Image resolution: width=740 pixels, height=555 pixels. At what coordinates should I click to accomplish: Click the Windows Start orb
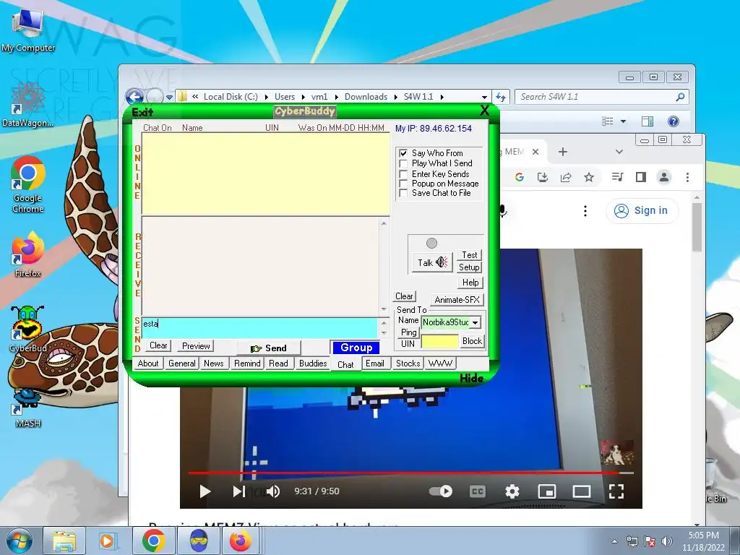point(19,541)
